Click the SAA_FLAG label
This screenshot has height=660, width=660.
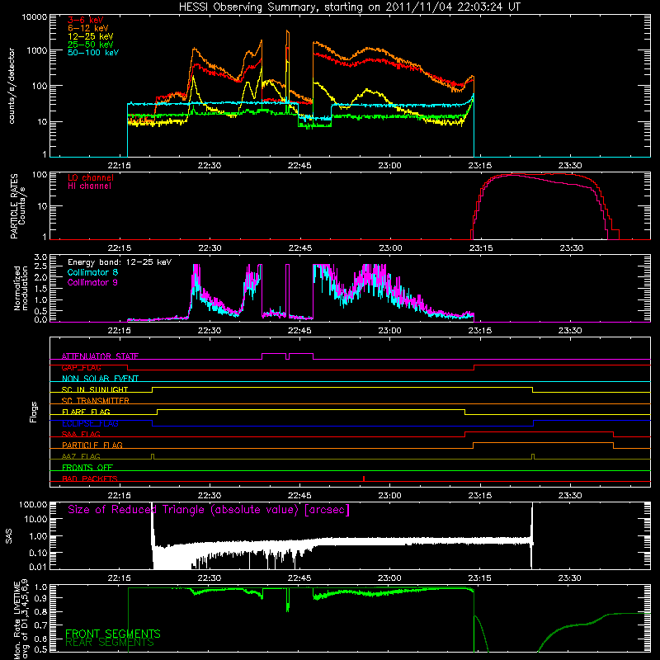[81, 435]
